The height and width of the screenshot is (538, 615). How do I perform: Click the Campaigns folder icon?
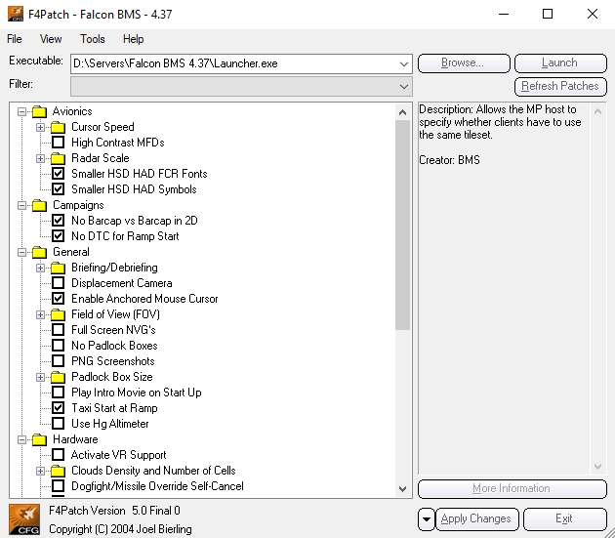coord(39,205)
